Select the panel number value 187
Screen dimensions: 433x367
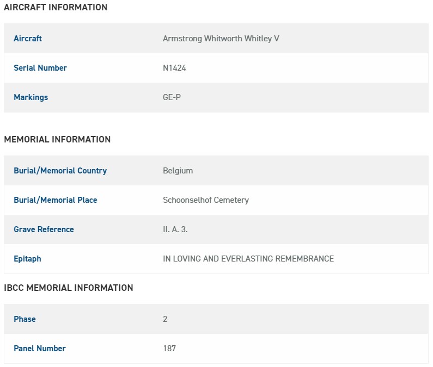(x=169, y=349)
